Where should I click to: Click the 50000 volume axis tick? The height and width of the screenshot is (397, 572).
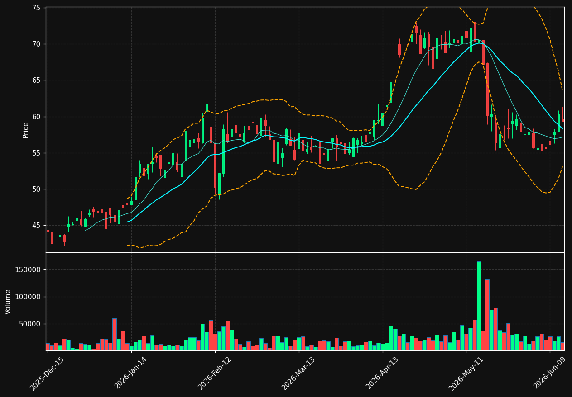click(x=30, y=324)
